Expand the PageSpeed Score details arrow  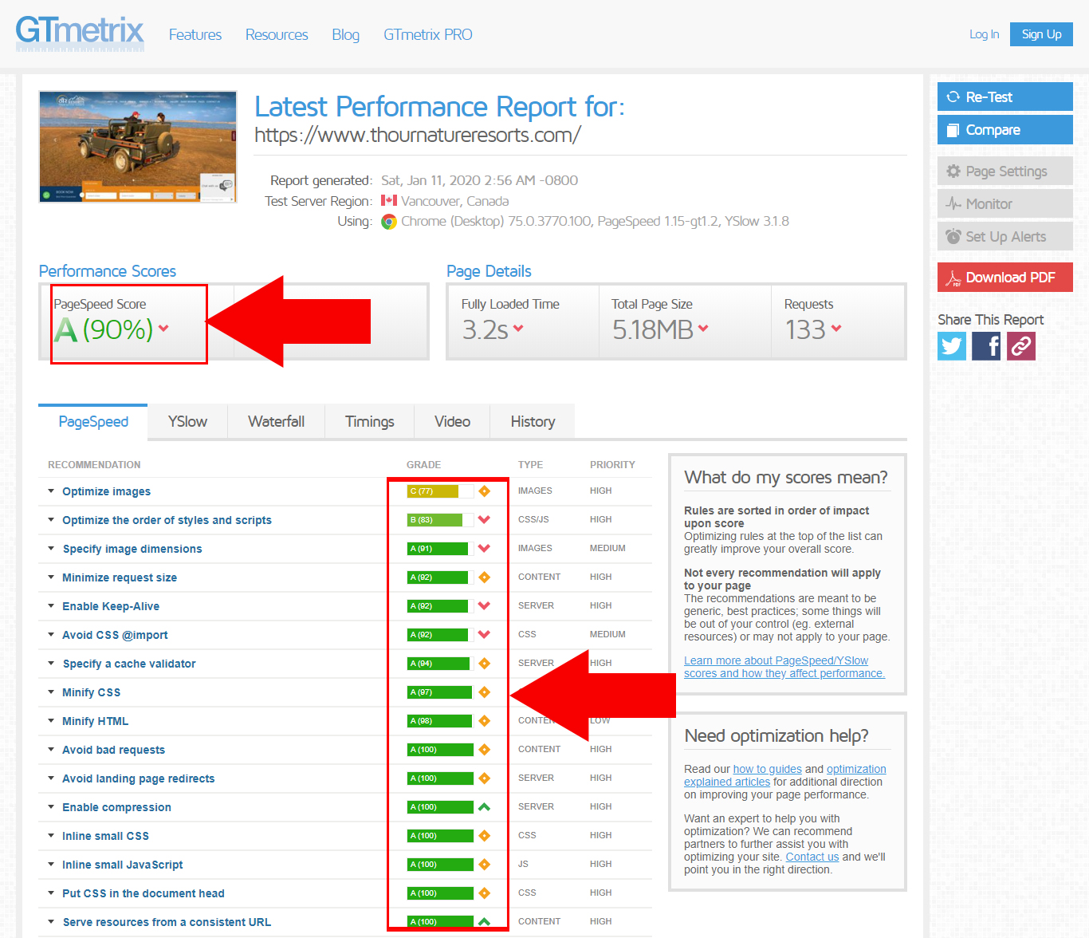tap(163, 328)
